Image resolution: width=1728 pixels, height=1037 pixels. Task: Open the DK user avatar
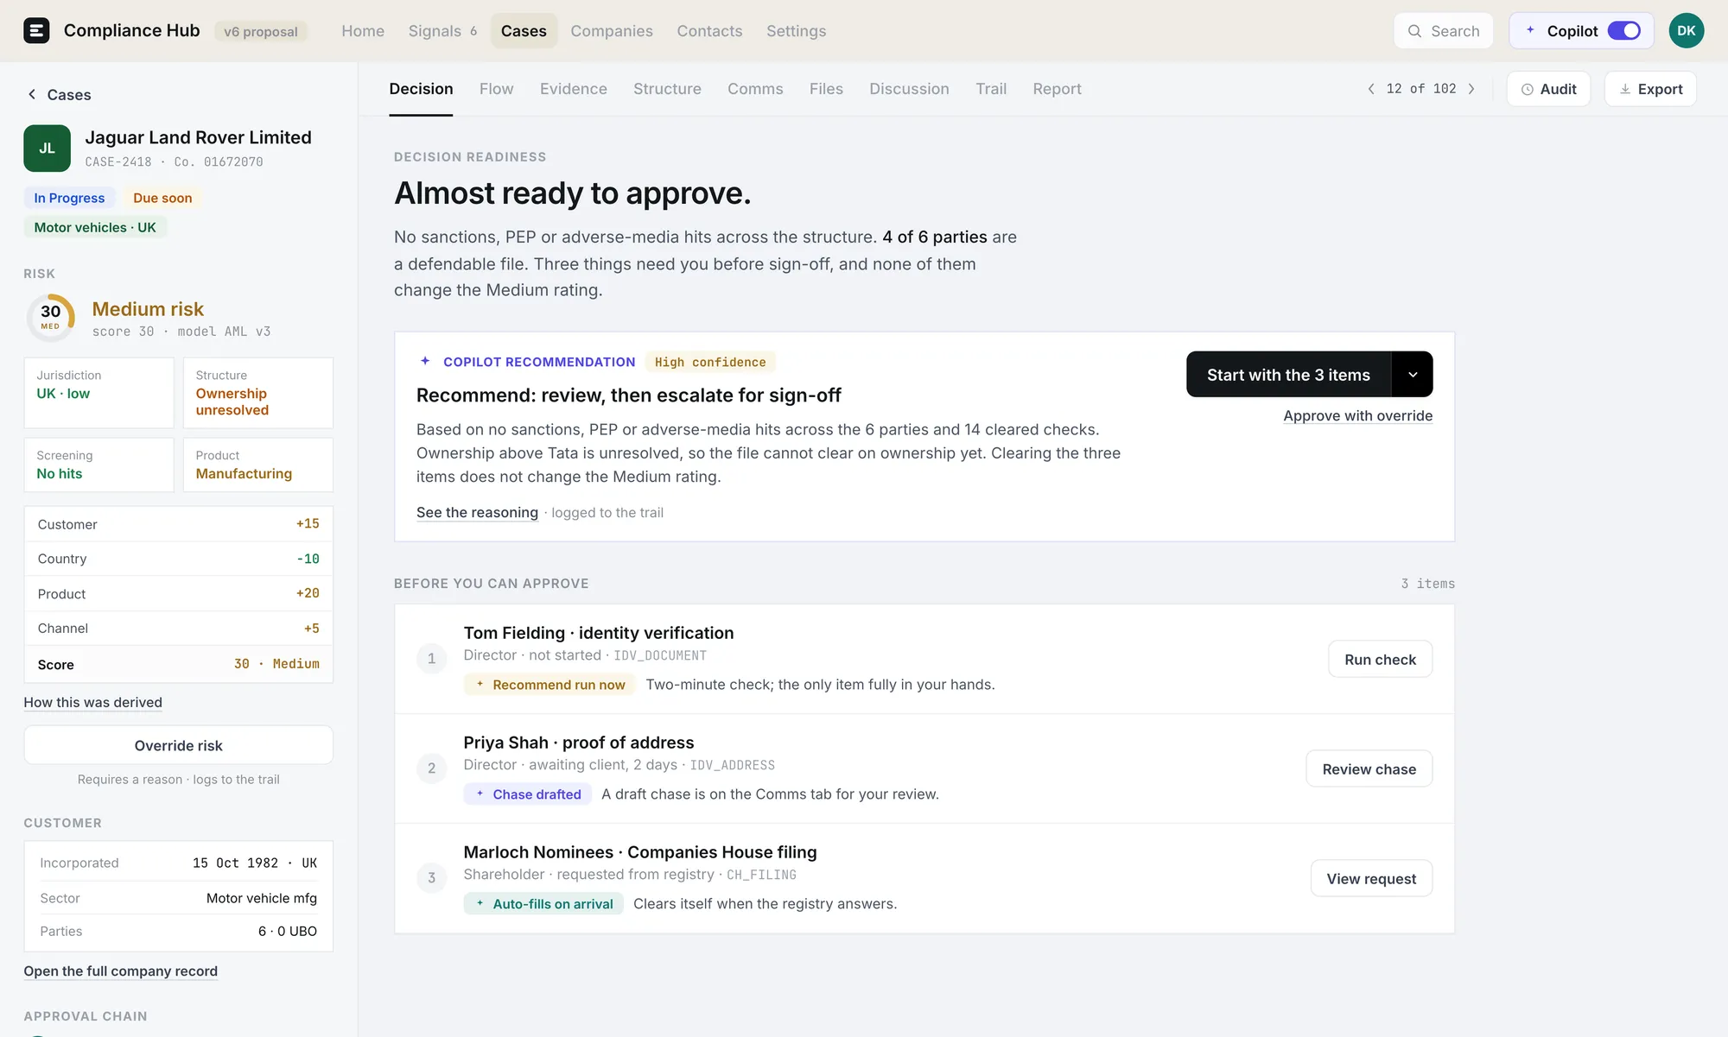1686,31
